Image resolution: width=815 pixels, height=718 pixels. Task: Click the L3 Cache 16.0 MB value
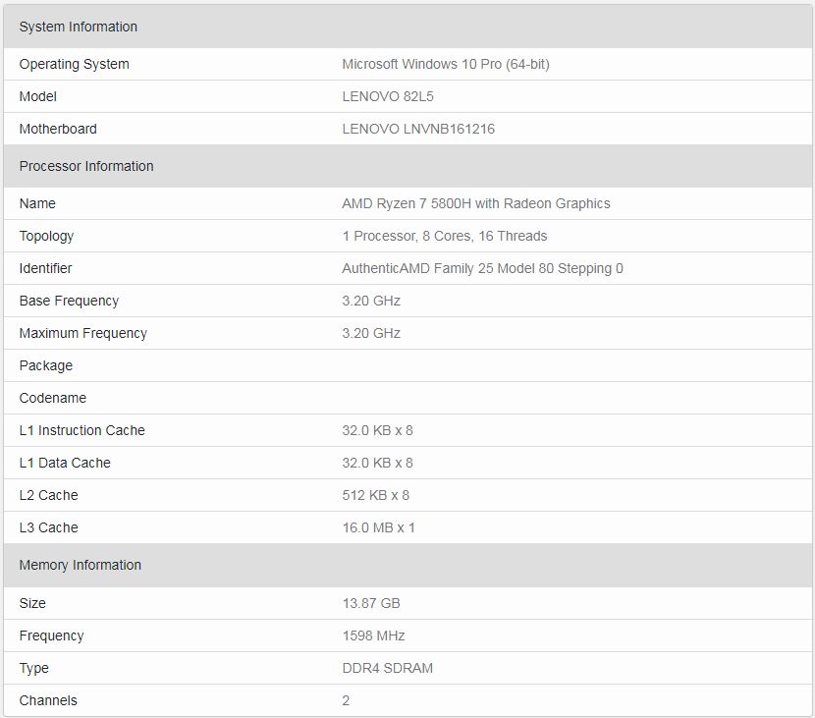(378, 527)
